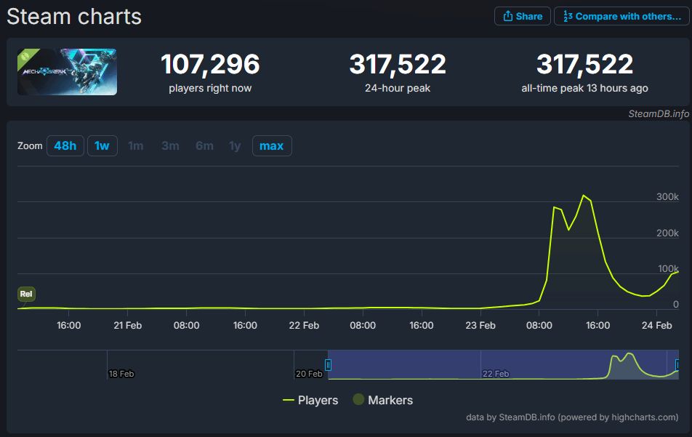The height and width of the screenshot is (437, 692).
Task: Click the Steam charts heading
Action: [74, 17]
